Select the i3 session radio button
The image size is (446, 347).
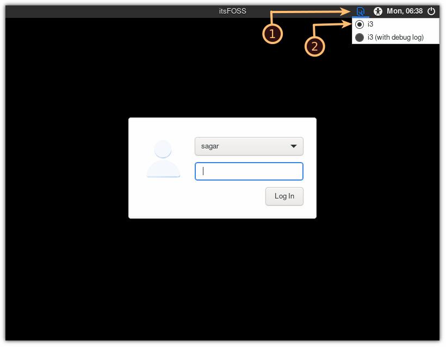tap(360, 24)
